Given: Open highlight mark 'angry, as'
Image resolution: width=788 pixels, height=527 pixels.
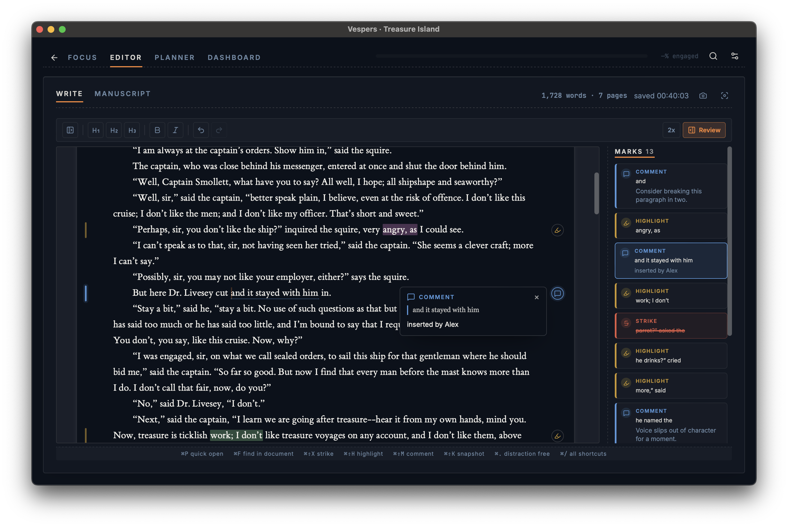Looking at the screenshot, I should click(671, 226).
